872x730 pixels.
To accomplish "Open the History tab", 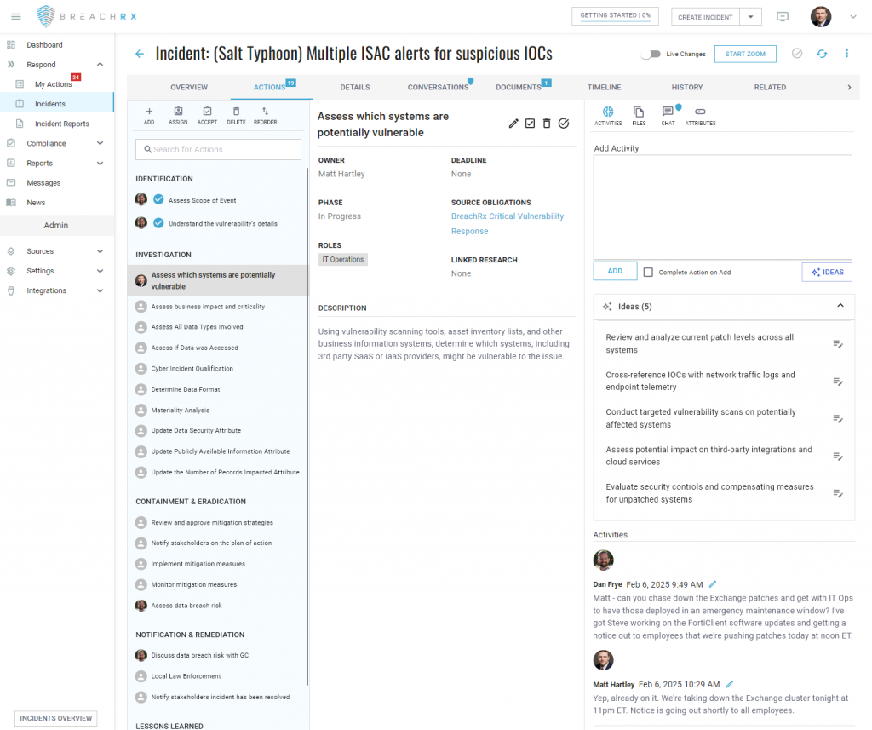I will pyautogui.click(x=687, y=88).
